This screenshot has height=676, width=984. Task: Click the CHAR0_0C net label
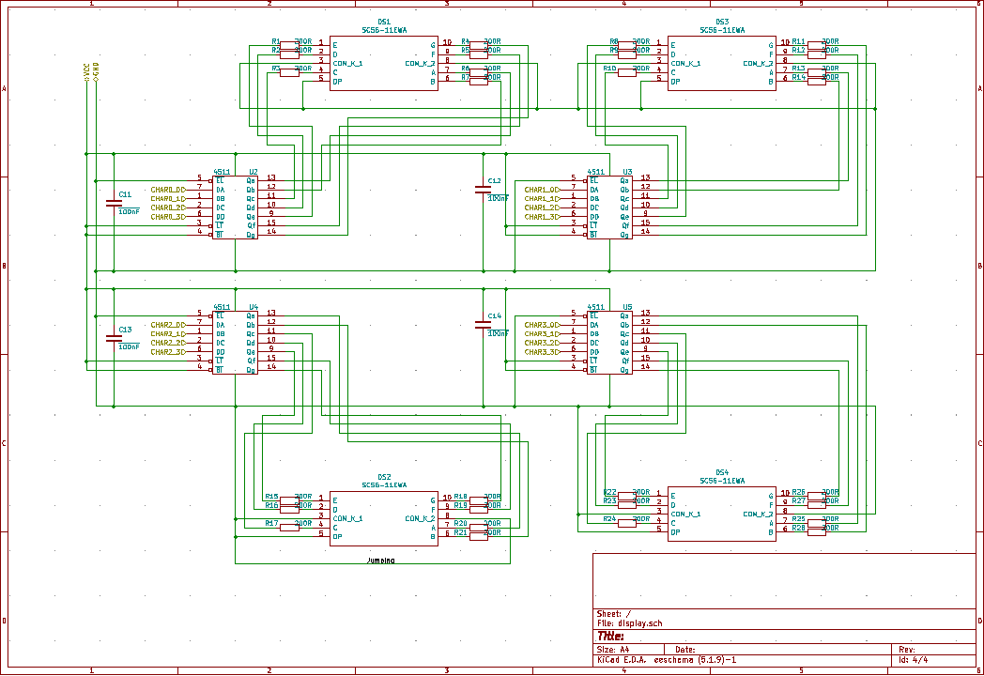(x=168, y=190)
